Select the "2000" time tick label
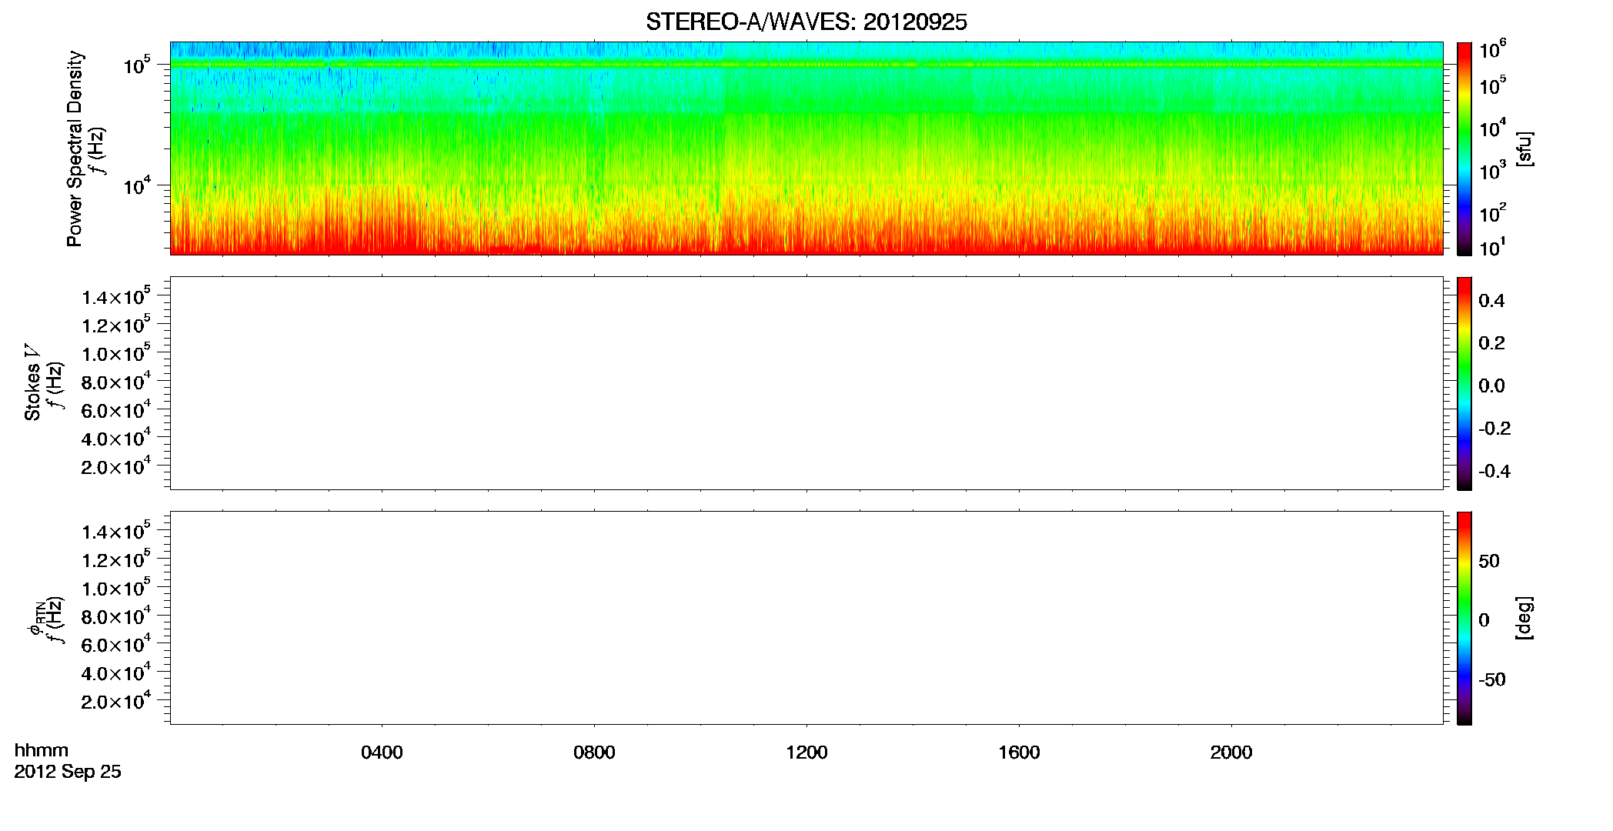Viewport: 1613px width, 831px height. coord(1231,753)
